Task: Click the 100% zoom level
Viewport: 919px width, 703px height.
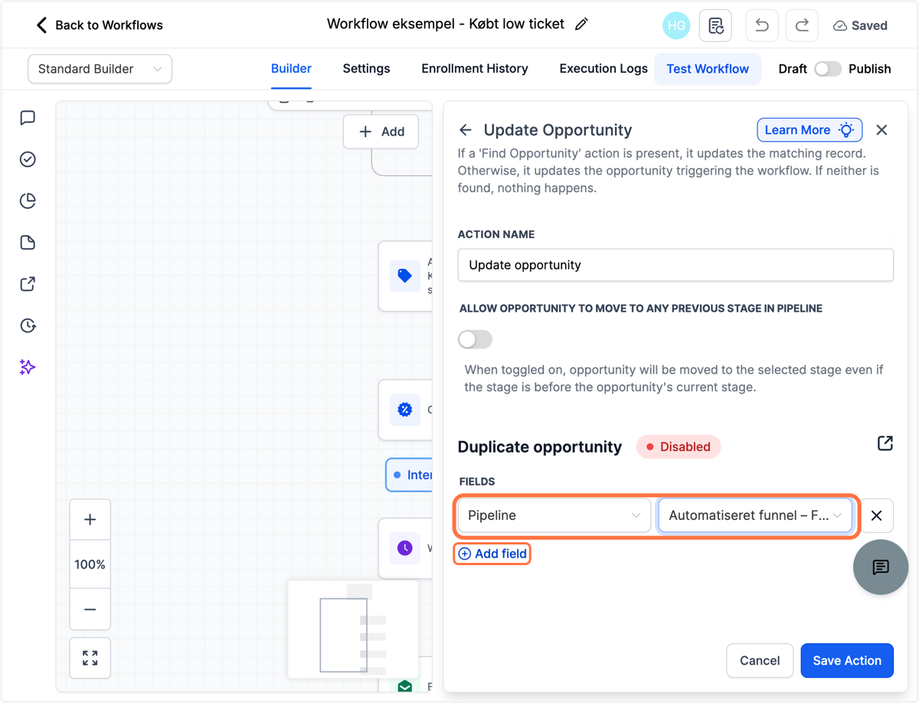Action: [x=90, y=564]
